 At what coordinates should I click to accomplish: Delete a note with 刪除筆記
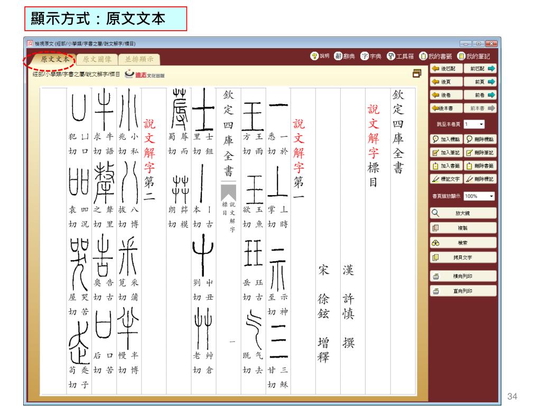[x=480, y=153]
